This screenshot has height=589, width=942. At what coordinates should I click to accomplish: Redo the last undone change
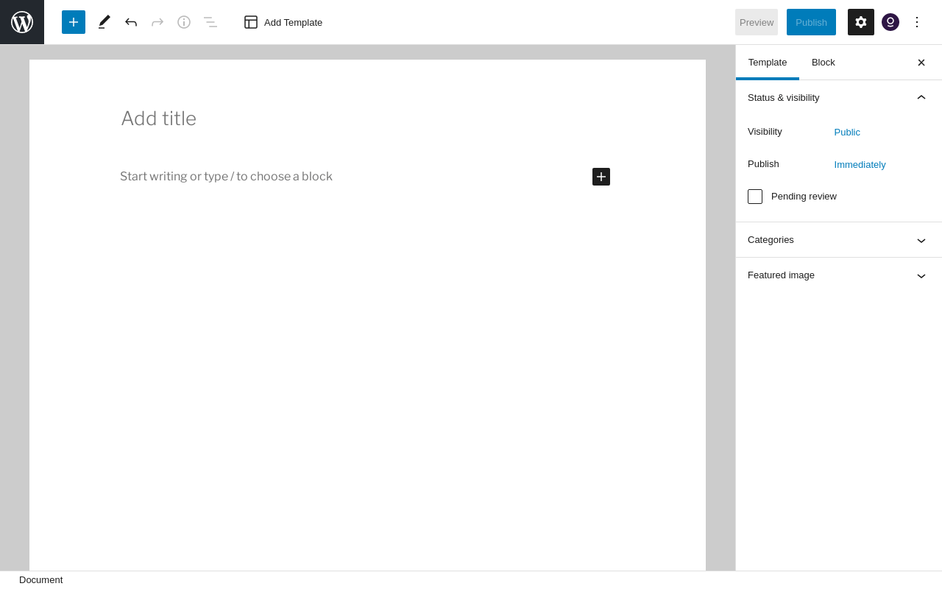click(157, 22)
